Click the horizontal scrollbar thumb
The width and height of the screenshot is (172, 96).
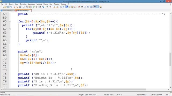coord(74,90)
